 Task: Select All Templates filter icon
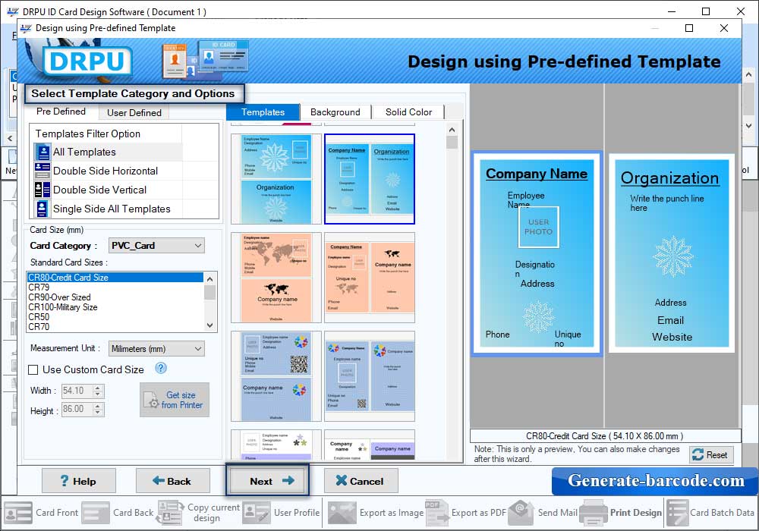point(43,152)
